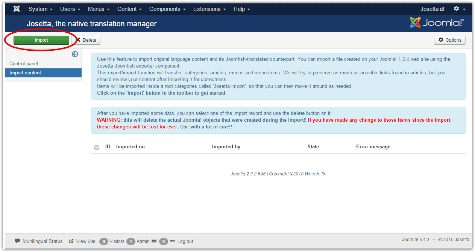Open the System dropdown menu
Image resolution: width=475 pixels, height=252 pixels.
pyautogui.click(x=41, y=9)
